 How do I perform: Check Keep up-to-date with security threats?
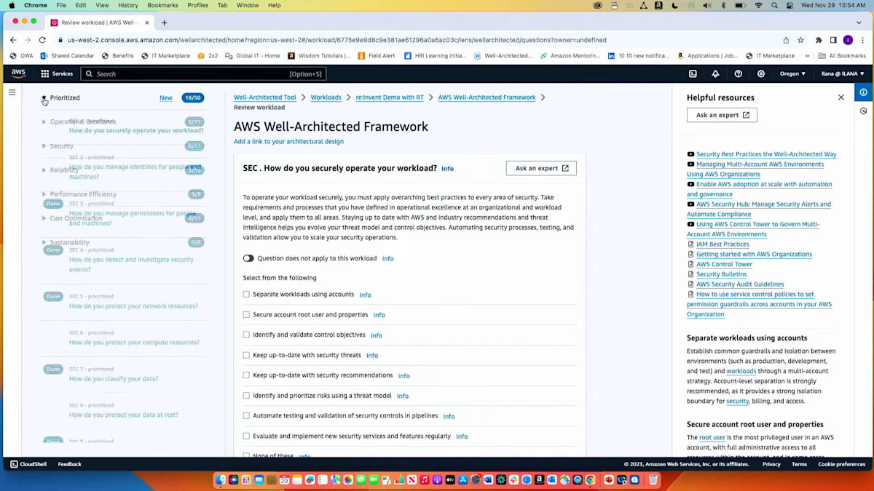coord(246,355)
